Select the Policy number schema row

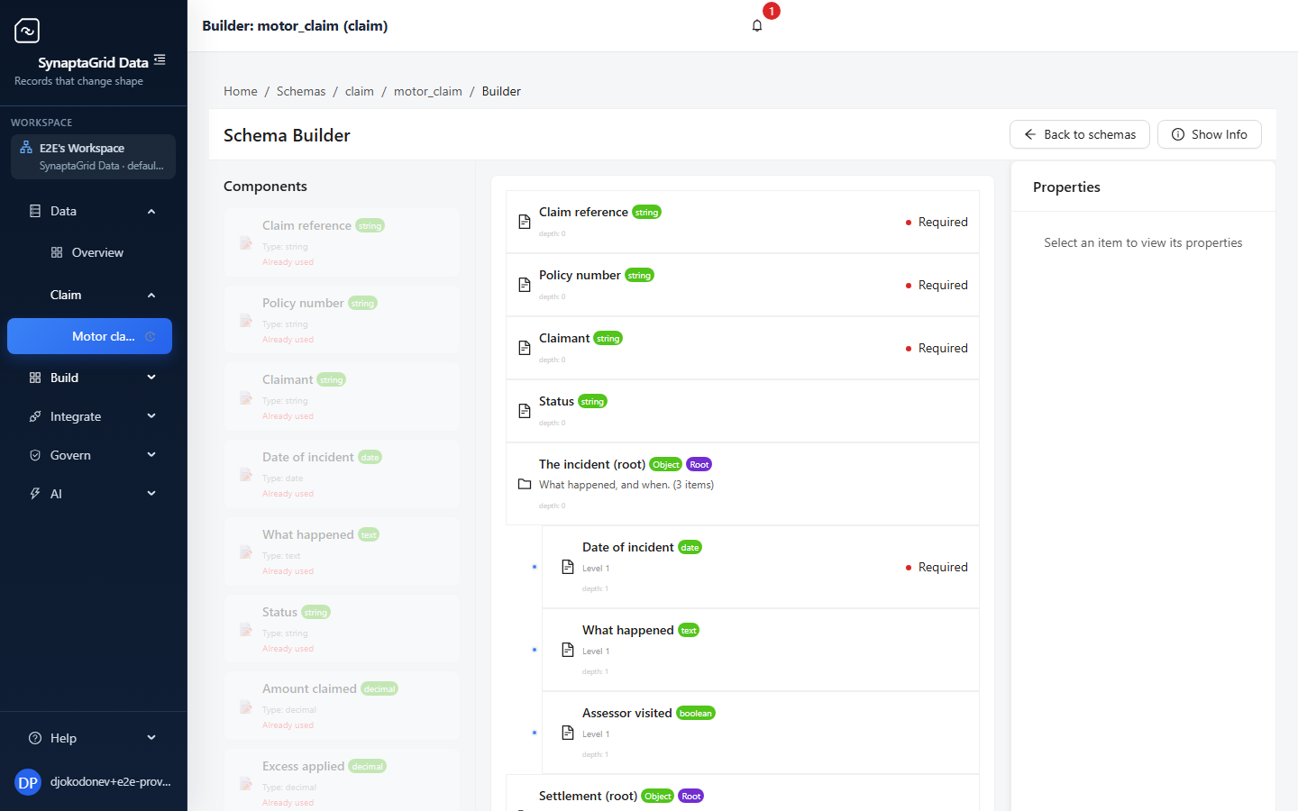(x=743, y=285)
